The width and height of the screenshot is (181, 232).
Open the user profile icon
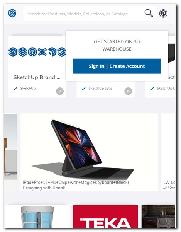163,14
